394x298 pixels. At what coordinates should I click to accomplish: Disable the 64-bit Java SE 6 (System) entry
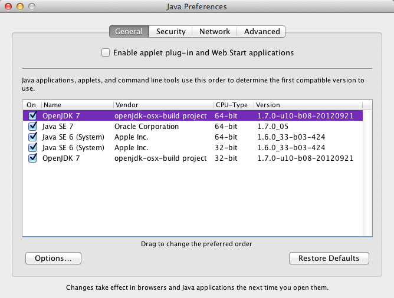[x=32, y=137]
